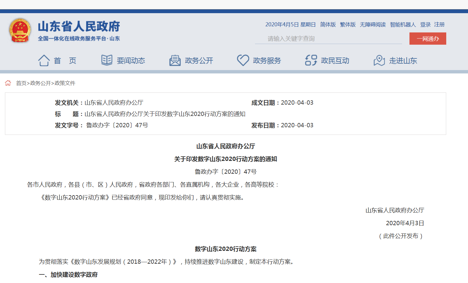This screenshot has width=468, height=283.
Task: Open the 政务公开 navigation item
Action: pos(199,61)
